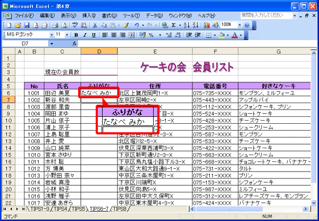Click the AutoSum sigma icon
The height and width of the screenshot is (221, 319).
[173, 25]
